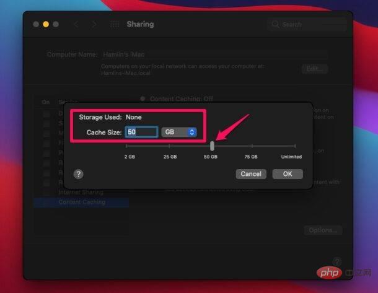
Task: Click the Unlimited end of the cache slider
Action: coord(291,146)
